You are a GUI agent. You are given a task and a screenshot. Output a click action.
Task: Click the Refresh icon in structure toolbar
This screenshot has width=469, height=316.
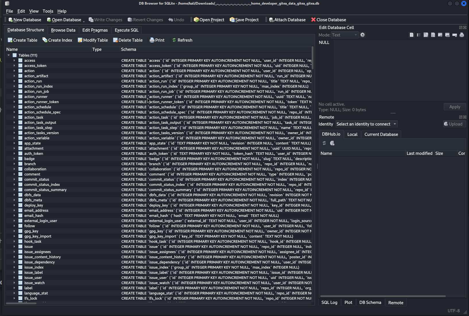pyautogui.click(x=174, y=40)
